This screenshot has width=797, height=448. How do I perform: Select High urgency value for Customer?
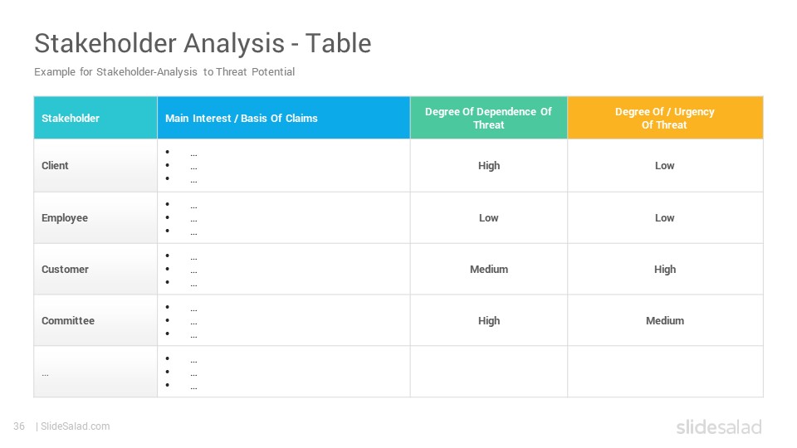(x=665, y=269)
